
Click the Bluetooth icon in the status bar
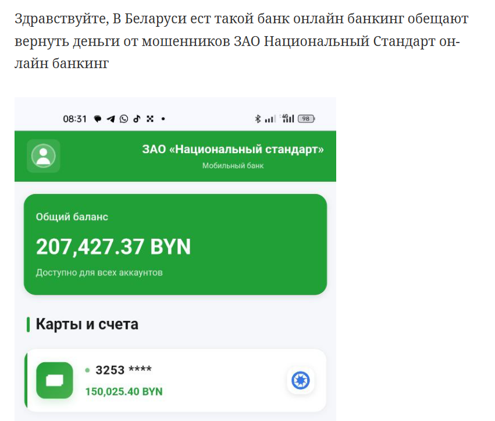(258, 119)
